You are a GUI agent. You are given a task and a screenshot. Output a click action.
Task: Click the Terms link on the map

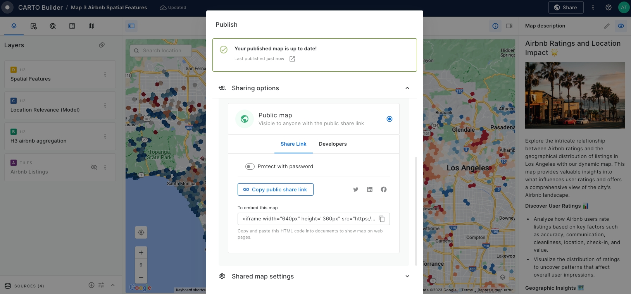(467, 290)
